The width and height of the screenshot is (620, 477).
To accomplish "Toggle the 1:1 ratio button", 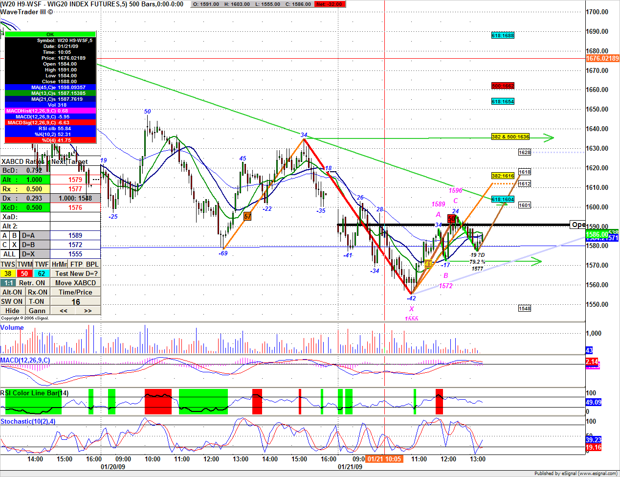I will pos(8,283).
